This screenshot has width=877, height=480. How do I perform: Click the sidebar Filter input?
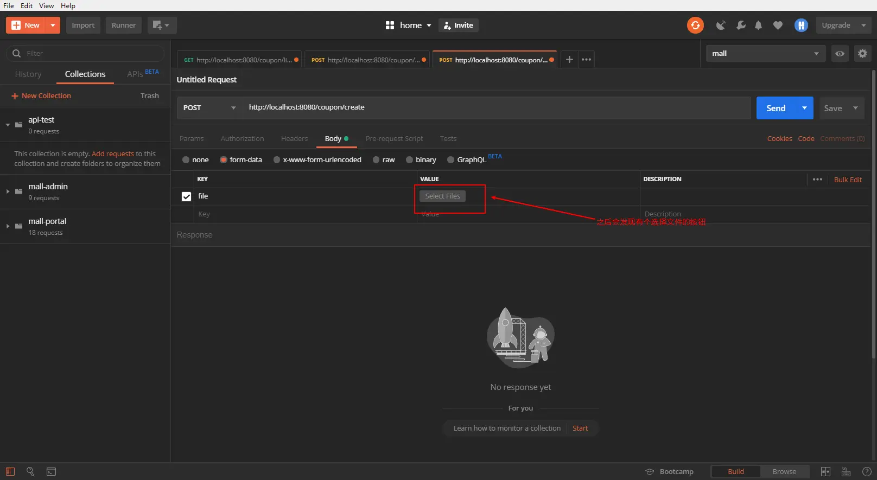pos(85,53)
